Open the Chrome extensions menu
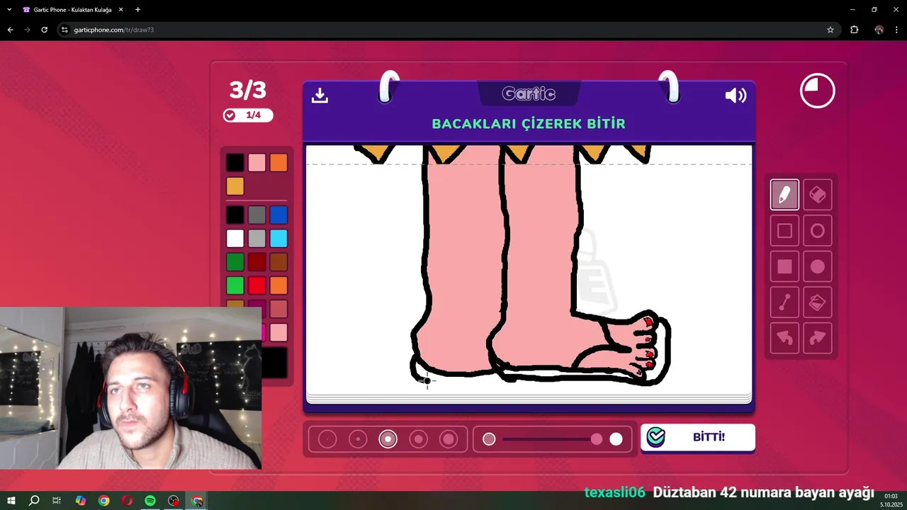The width and height of the screenshot is (907, 510). coord(854,30)
